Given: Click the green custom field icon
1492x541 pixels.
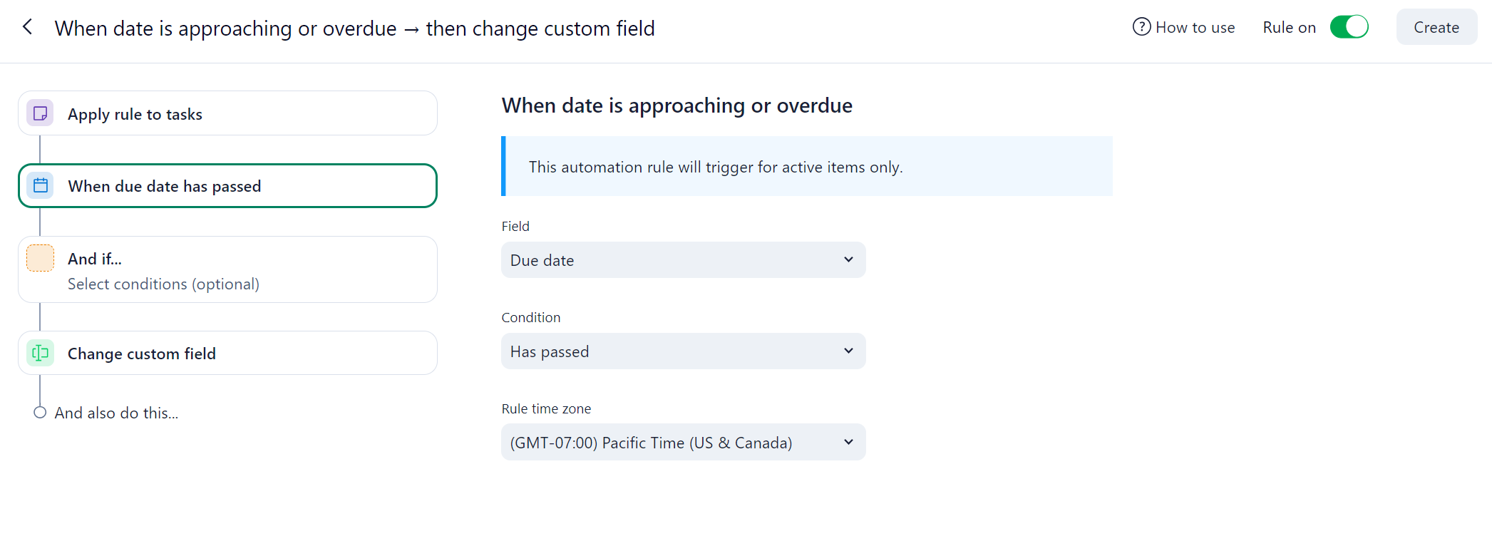Looking at the screenshot, I should [x=41, y=354].
